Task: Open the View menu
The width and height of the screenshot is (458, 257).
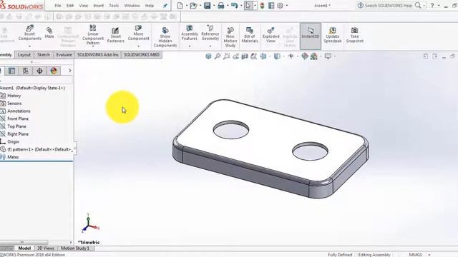Action: tap(83, 6)
